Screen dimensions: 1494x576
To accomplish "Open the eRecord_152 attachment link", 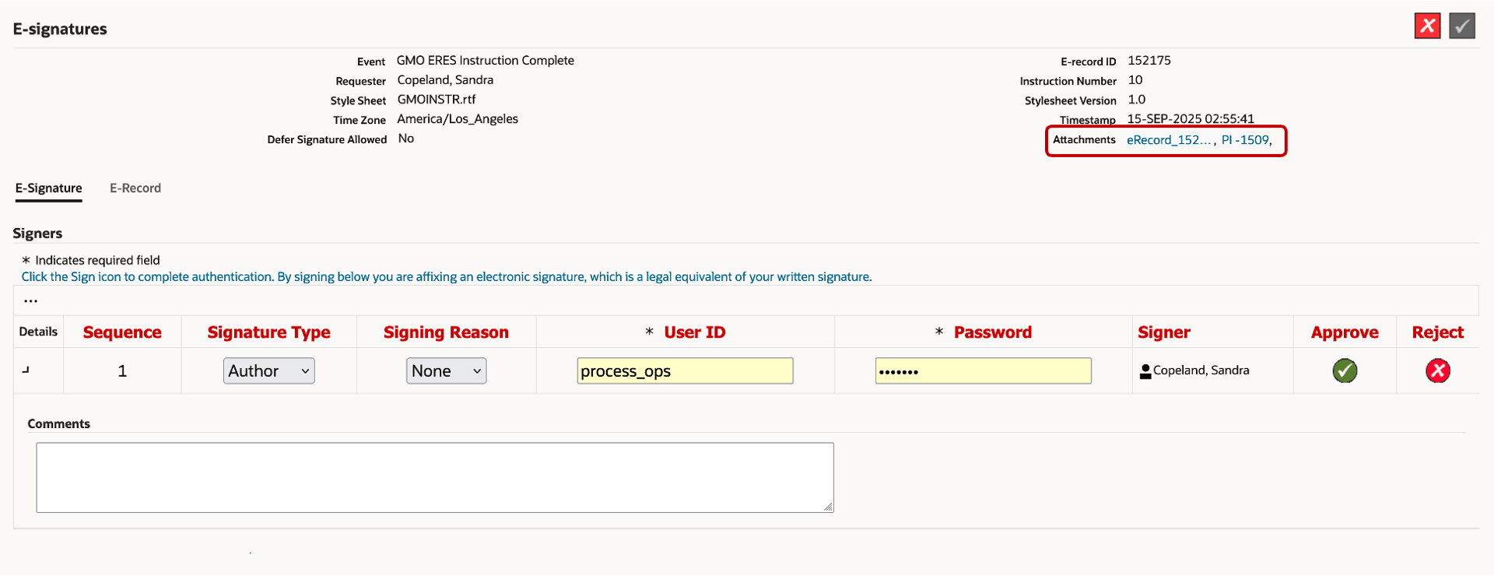I will 1169,140.
